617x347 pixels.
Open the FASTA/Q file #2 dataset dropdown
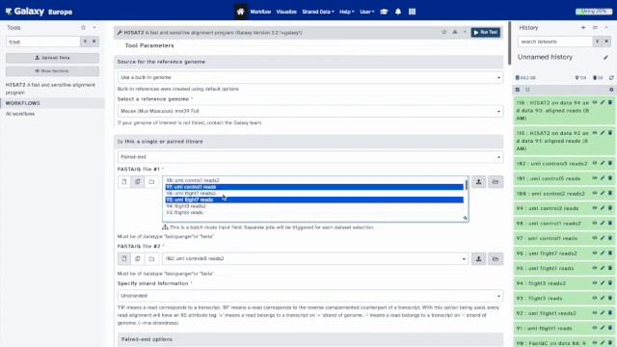pyautogui.click(x=315, y=259)
